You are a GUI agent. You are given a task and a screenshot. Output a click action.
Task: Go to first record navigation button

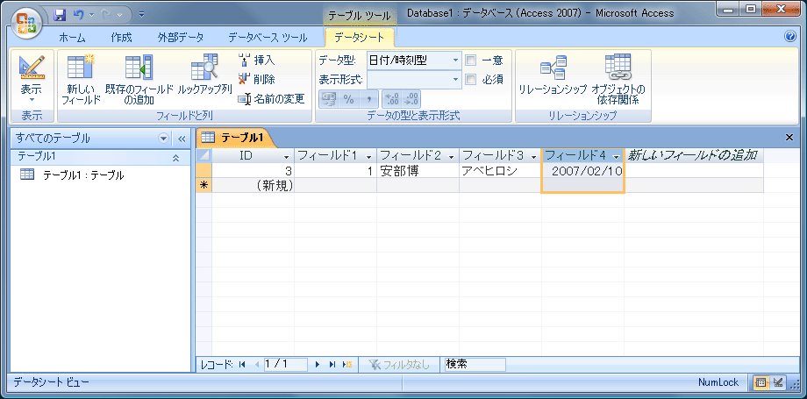[x=242, y=365]
